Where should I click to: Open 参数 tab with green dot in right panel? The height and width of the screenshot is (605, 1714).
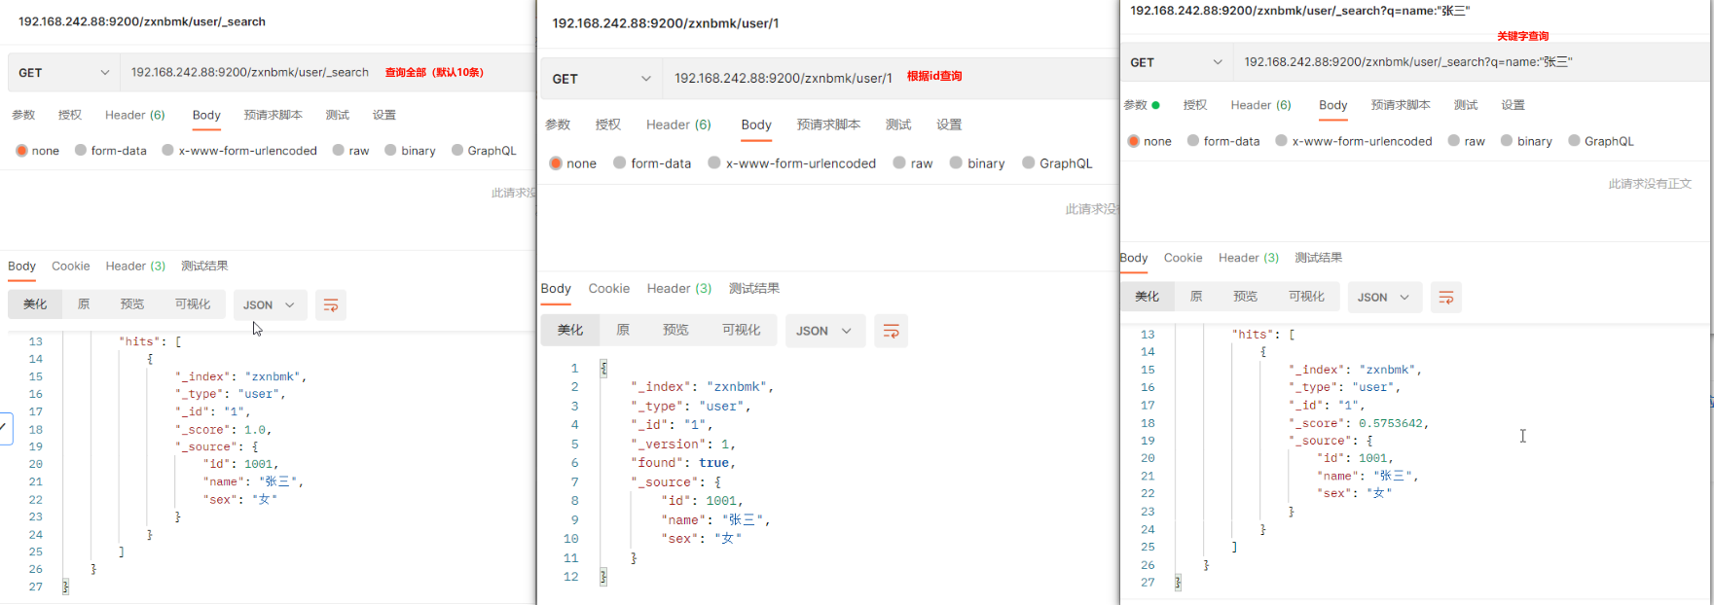1142,105
